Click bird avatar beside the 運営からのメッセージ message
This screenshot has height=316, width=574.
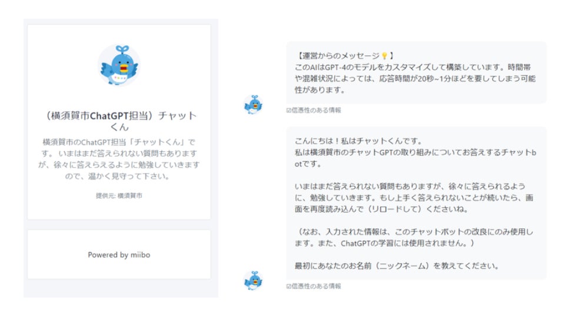pos(253,105)
